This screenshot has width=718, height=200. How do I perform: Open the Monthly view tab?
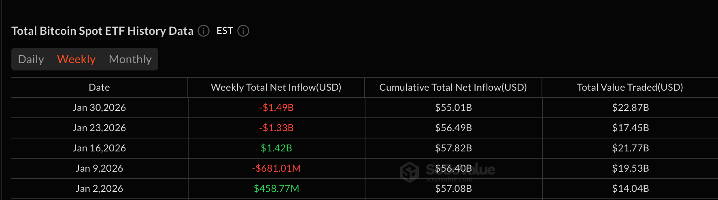click(x=130, y=59)
